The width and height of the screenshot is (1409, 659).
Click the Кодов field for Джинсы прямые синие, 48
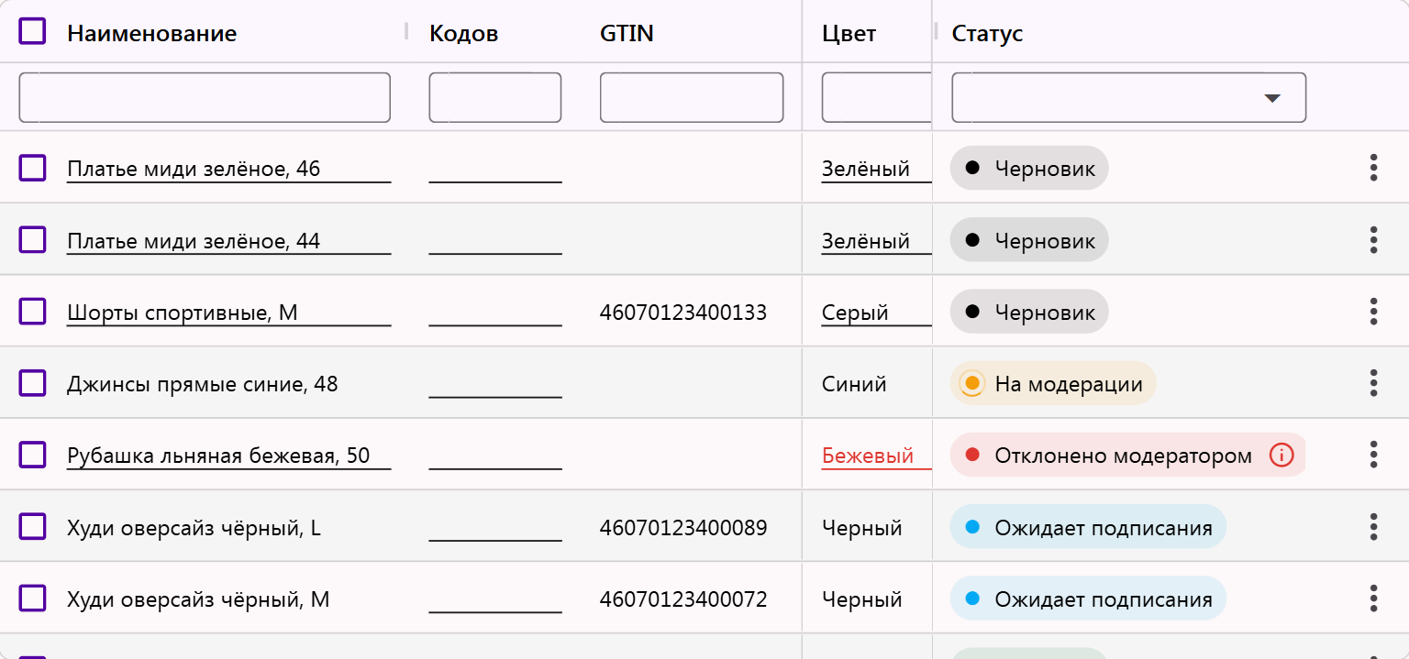(x=495, y=384)
